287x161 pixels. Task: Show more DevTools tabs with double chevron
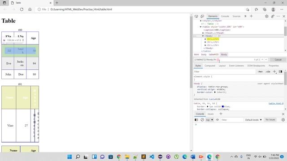click(245, 16)
